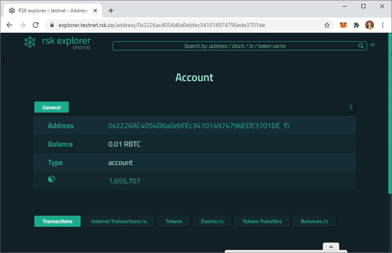The image size is (392, 253).
Task: Expand the up-chevron panel at the bottom
Action: pyautogui.click(x=331, y=246)
